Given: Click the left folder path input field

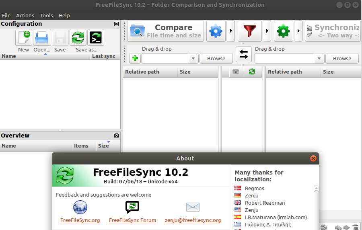Looking at the screenshot, I should coord(165,59).
